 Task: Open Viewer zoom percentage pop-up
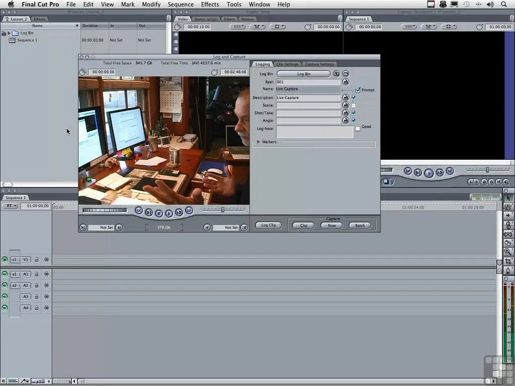tap(237, 27)
